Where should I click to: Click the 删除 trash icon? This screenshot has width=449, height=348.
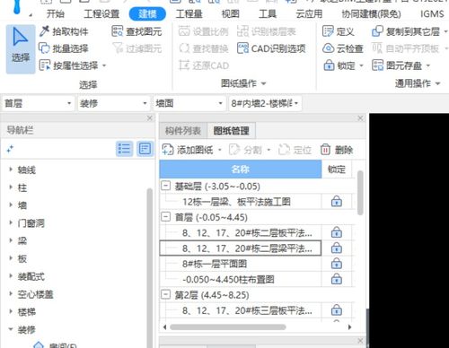(x=325, y=150)
